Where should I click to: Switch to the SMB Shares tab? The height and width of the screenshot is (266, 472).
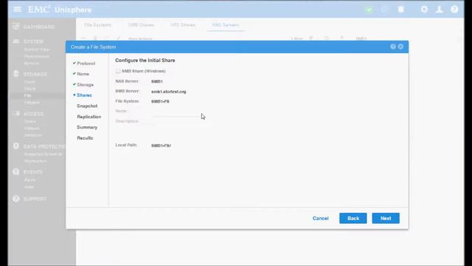coord(141,25)
